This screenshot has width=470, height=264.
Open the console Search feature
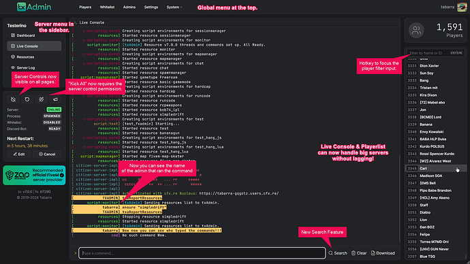[x=338, y=253]
